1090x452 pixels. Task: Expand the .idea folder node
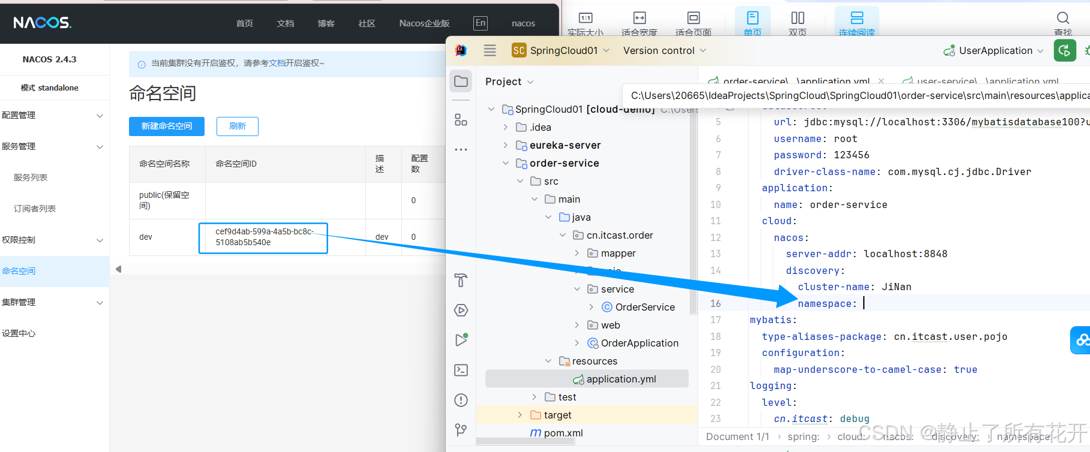[x=505, y=127]
